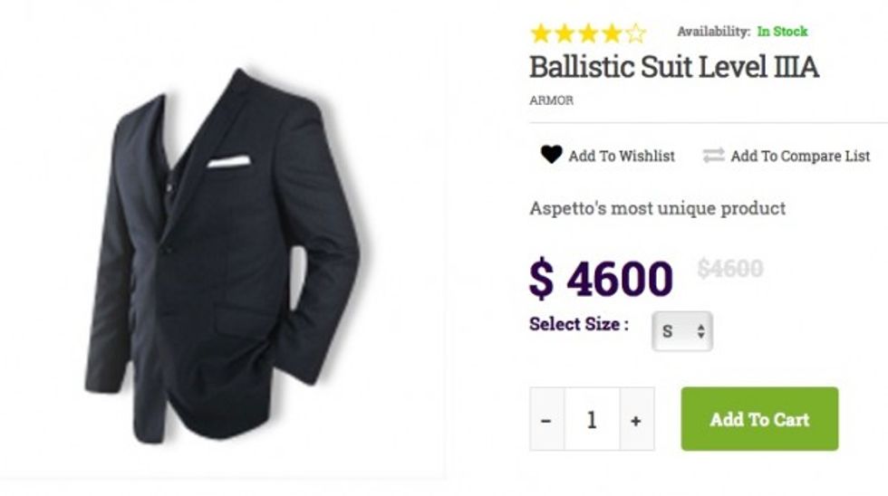The height and width of the screenshot is (496, 888).
Task: Click the Ballistic Suit Level IIIA title
Action: point(673,67)
